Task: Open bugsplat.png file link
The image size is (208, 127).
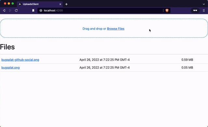Action: (x=10, y=67)
